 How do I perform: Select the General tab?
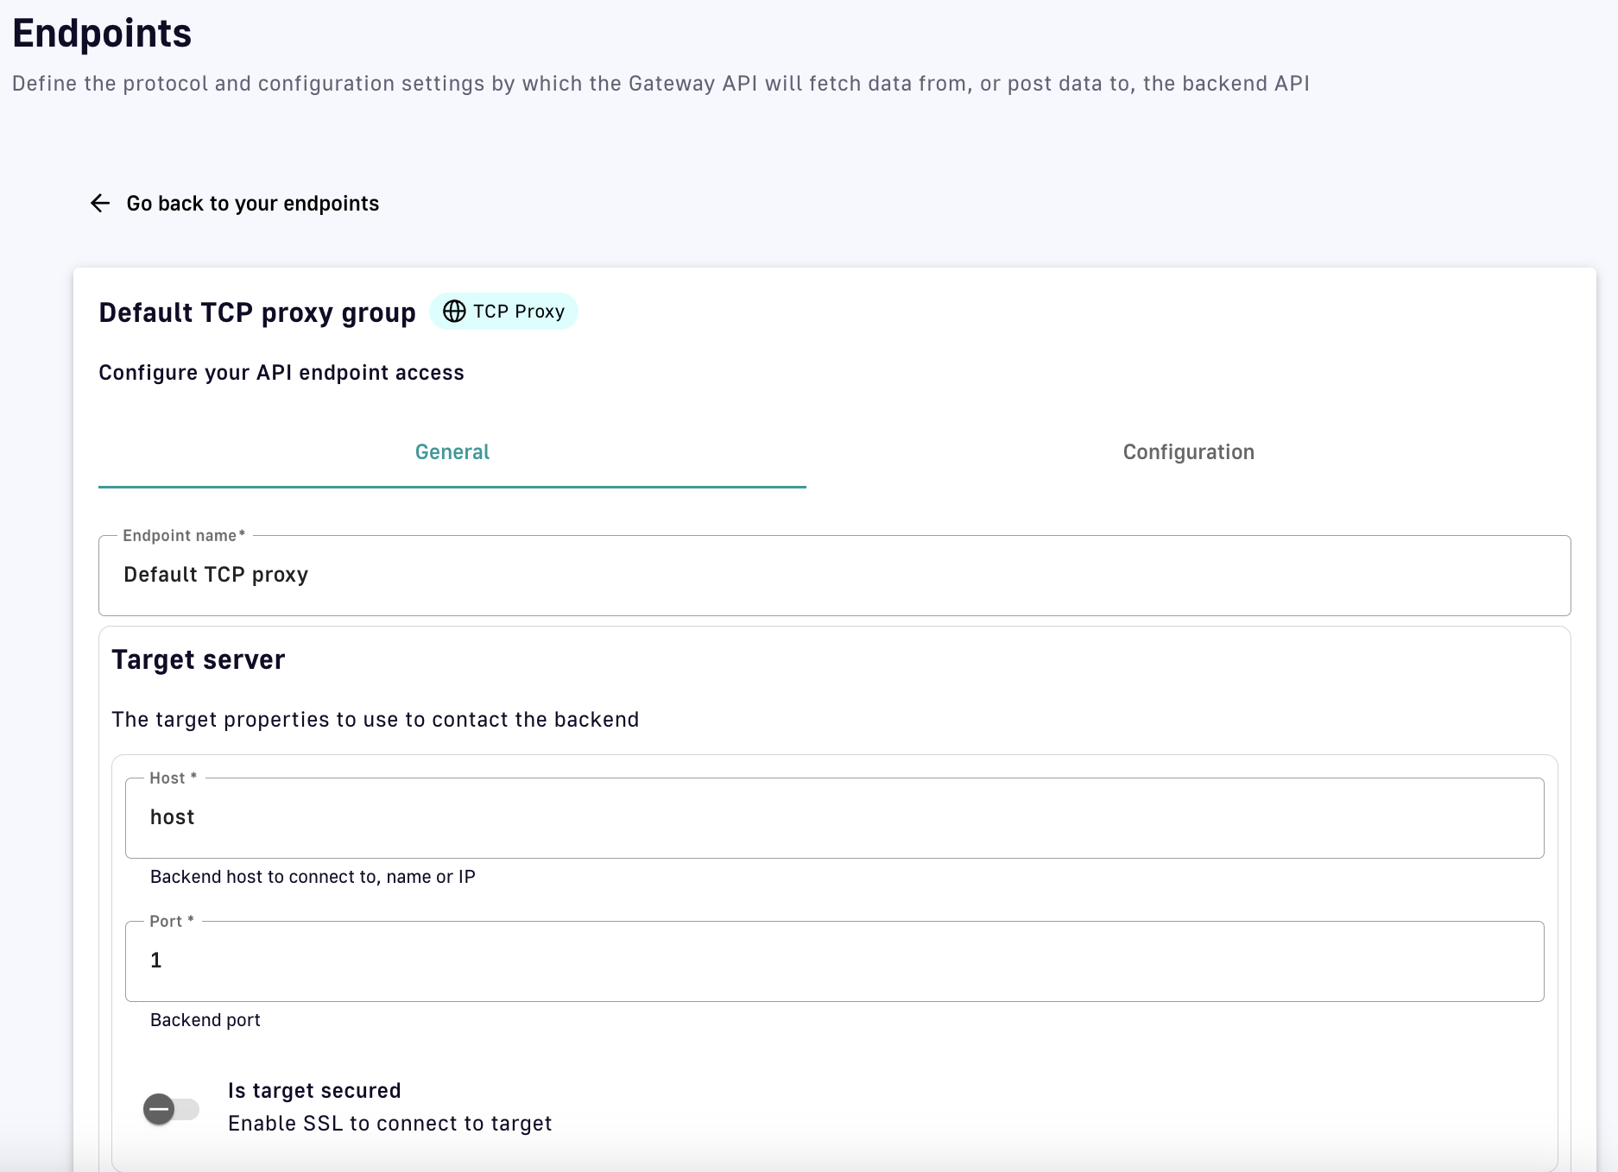[x=452, y=452]
